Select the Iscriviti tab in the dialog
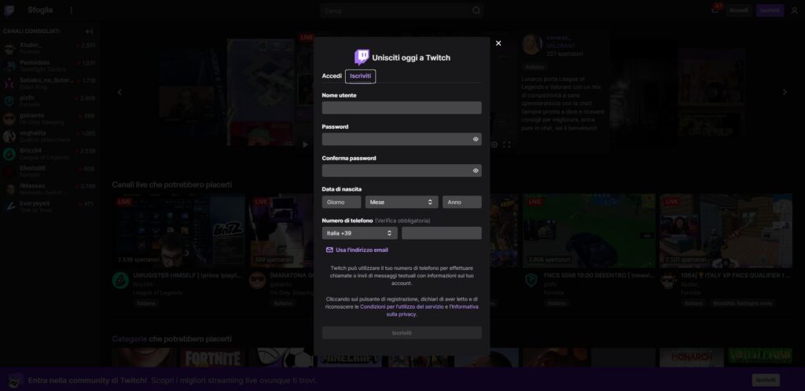This screenshot has height=391, width=805. point(360,76)
